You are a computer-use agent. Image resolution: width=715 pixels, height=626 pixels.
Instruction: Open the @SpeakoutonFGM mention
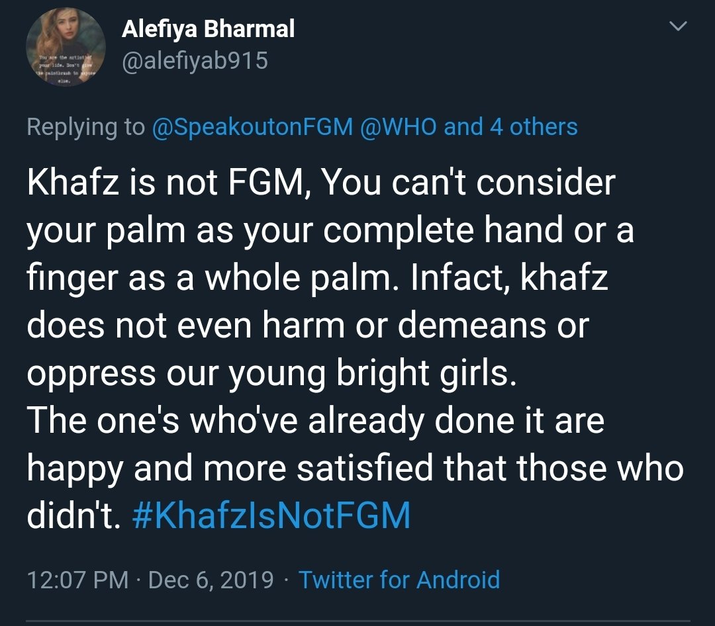(253, 127)
